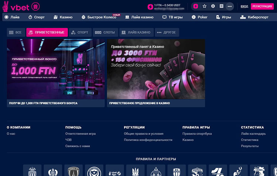Click the vbet logo in the header

coord(16,7)
